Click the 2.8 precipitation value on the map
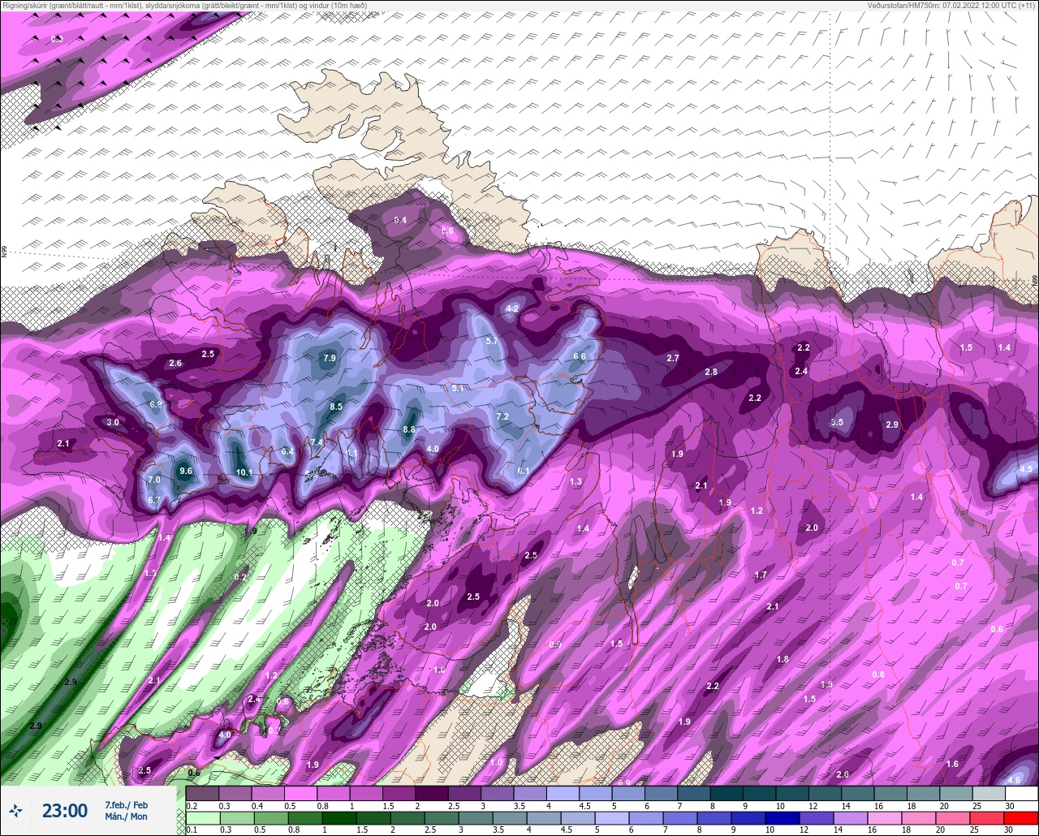 point(711,372)
